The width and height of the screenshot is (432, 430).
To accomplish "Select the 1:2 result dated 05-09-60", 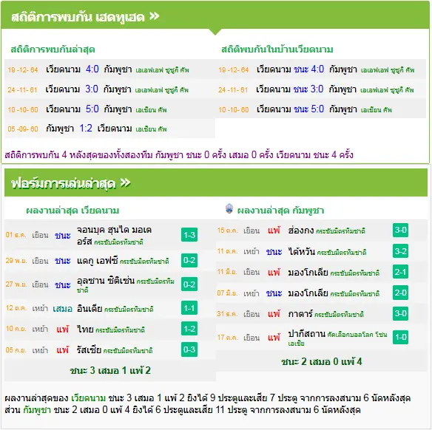I will [86, 129].
